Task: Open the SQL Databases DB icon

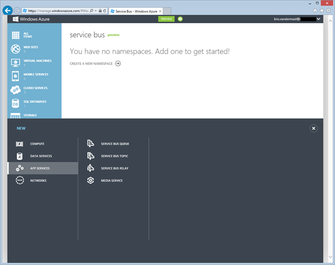Action: [x=15, y=103]
